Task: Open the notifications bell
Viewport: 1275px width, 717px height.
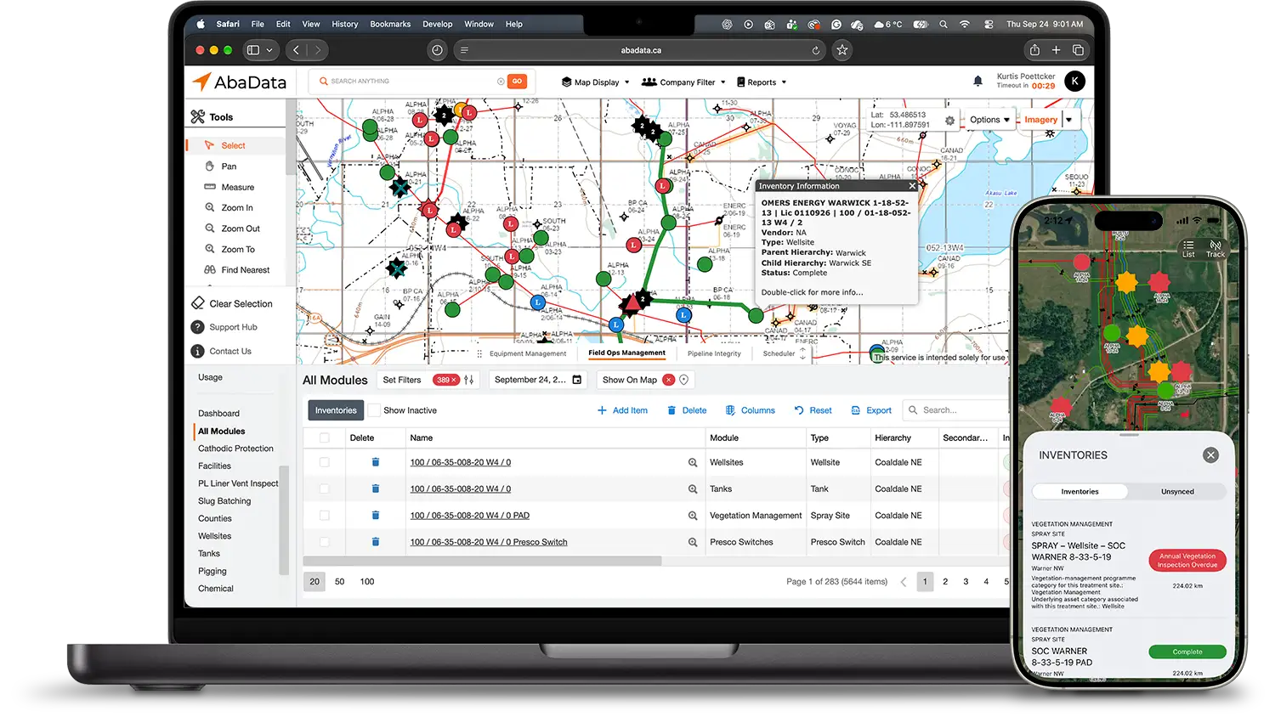Action: coord(977,81)
